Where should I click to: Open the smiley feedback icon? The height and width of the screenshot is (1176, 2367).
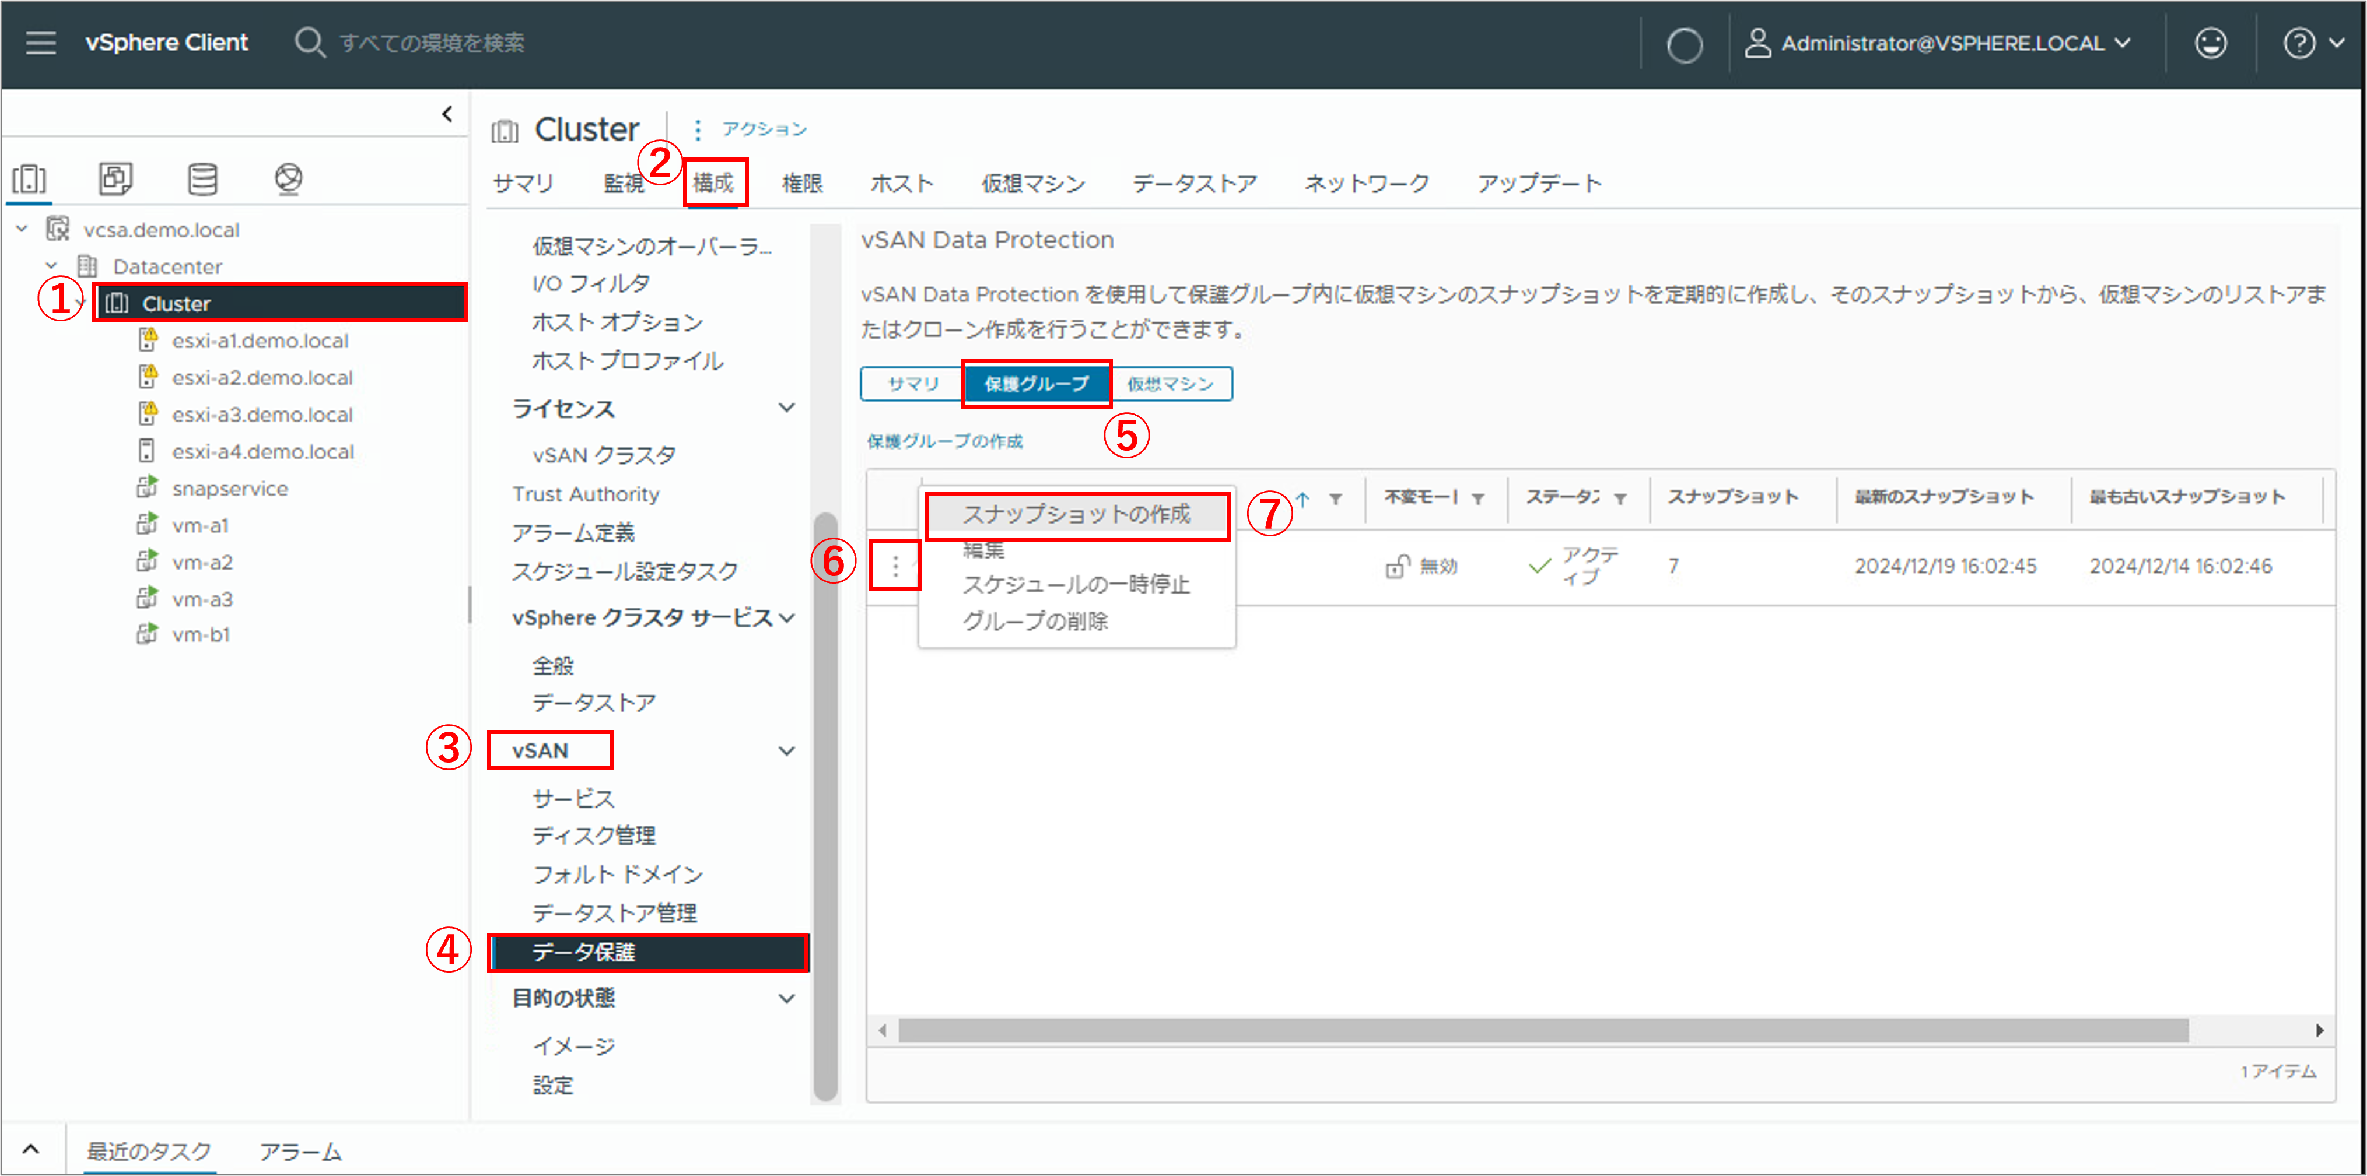(2210, 43)
